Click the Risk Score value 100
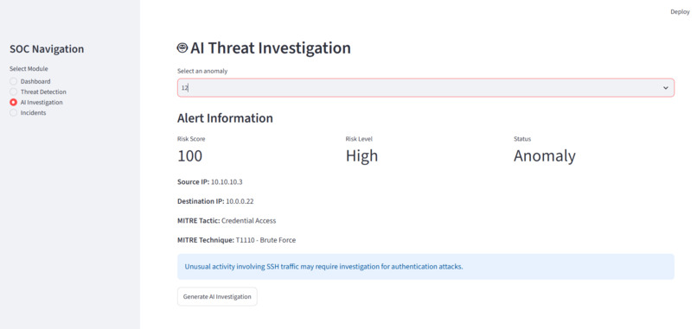 189,155
